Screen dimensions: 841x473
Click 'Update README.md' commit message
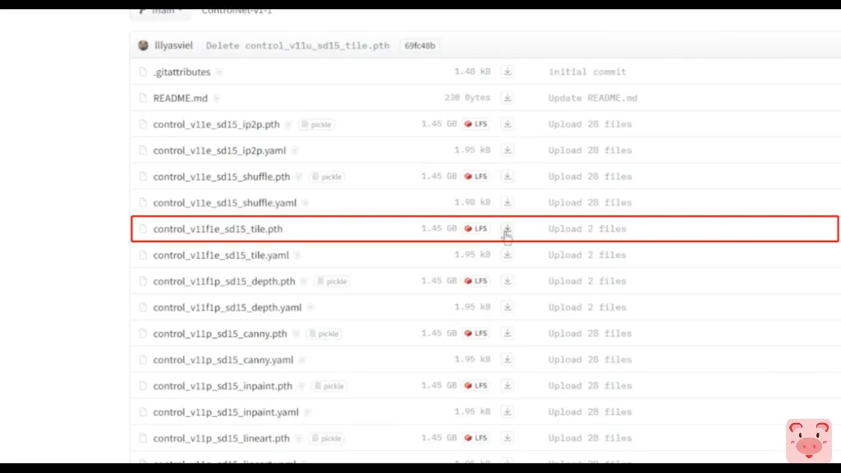[x=593, y=98]
